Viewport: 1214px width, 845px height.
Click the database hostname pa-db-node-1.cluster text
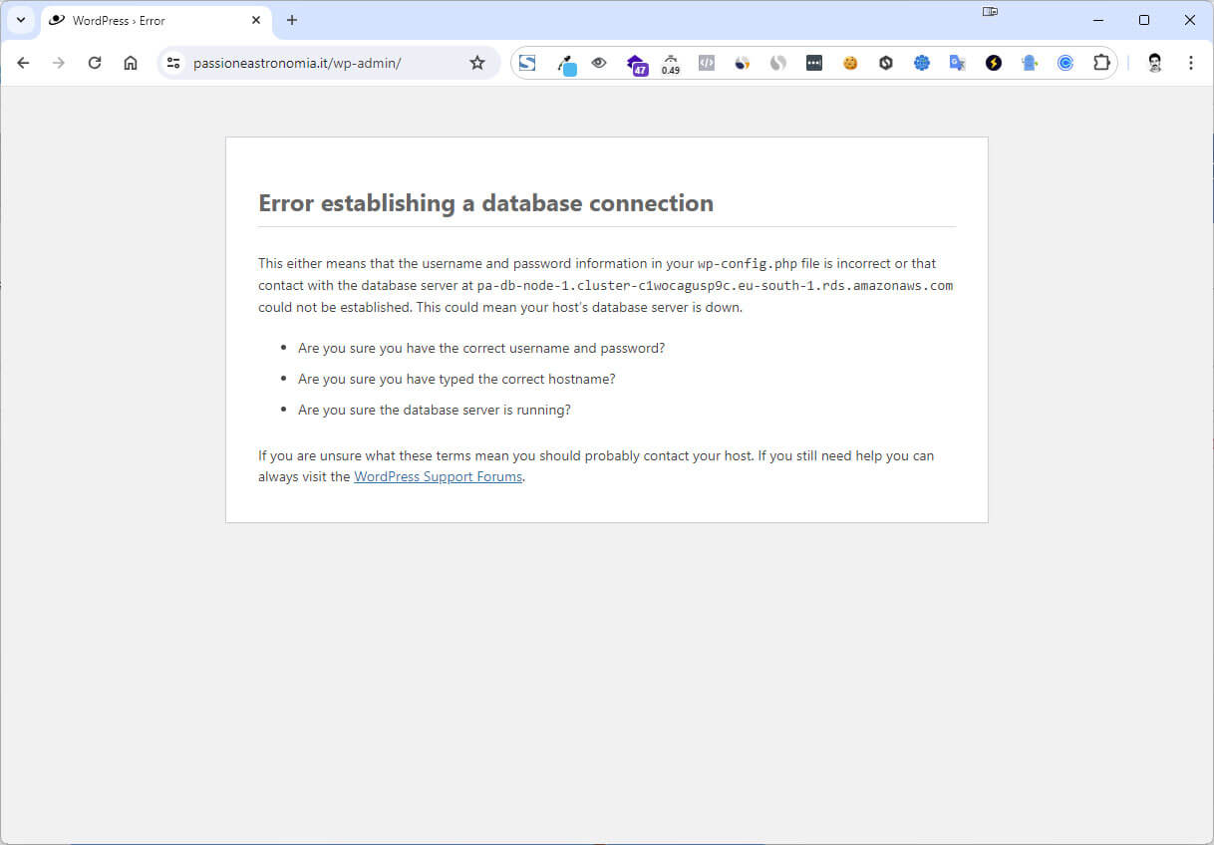point(715,286)
